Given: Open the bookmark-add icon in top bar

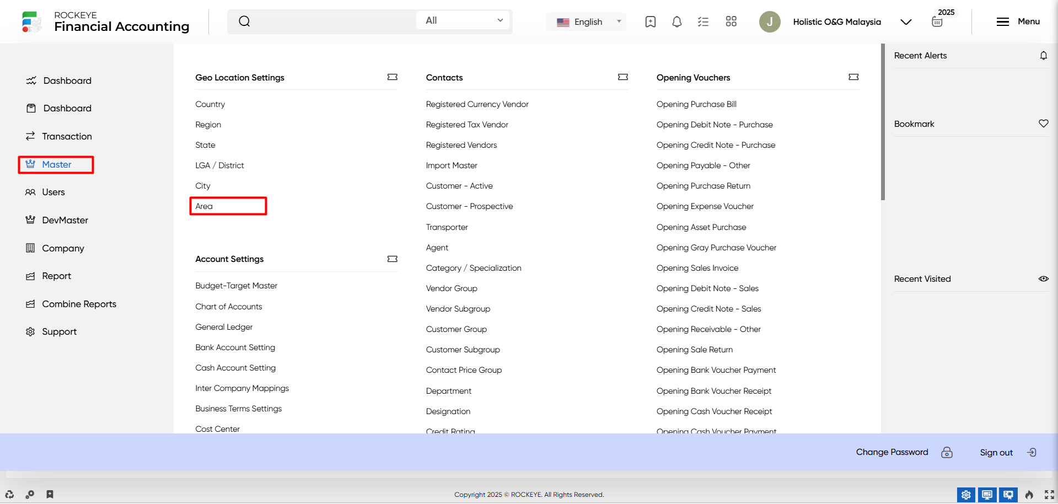Looking at the screenshot, I should (x=651, y=22).
